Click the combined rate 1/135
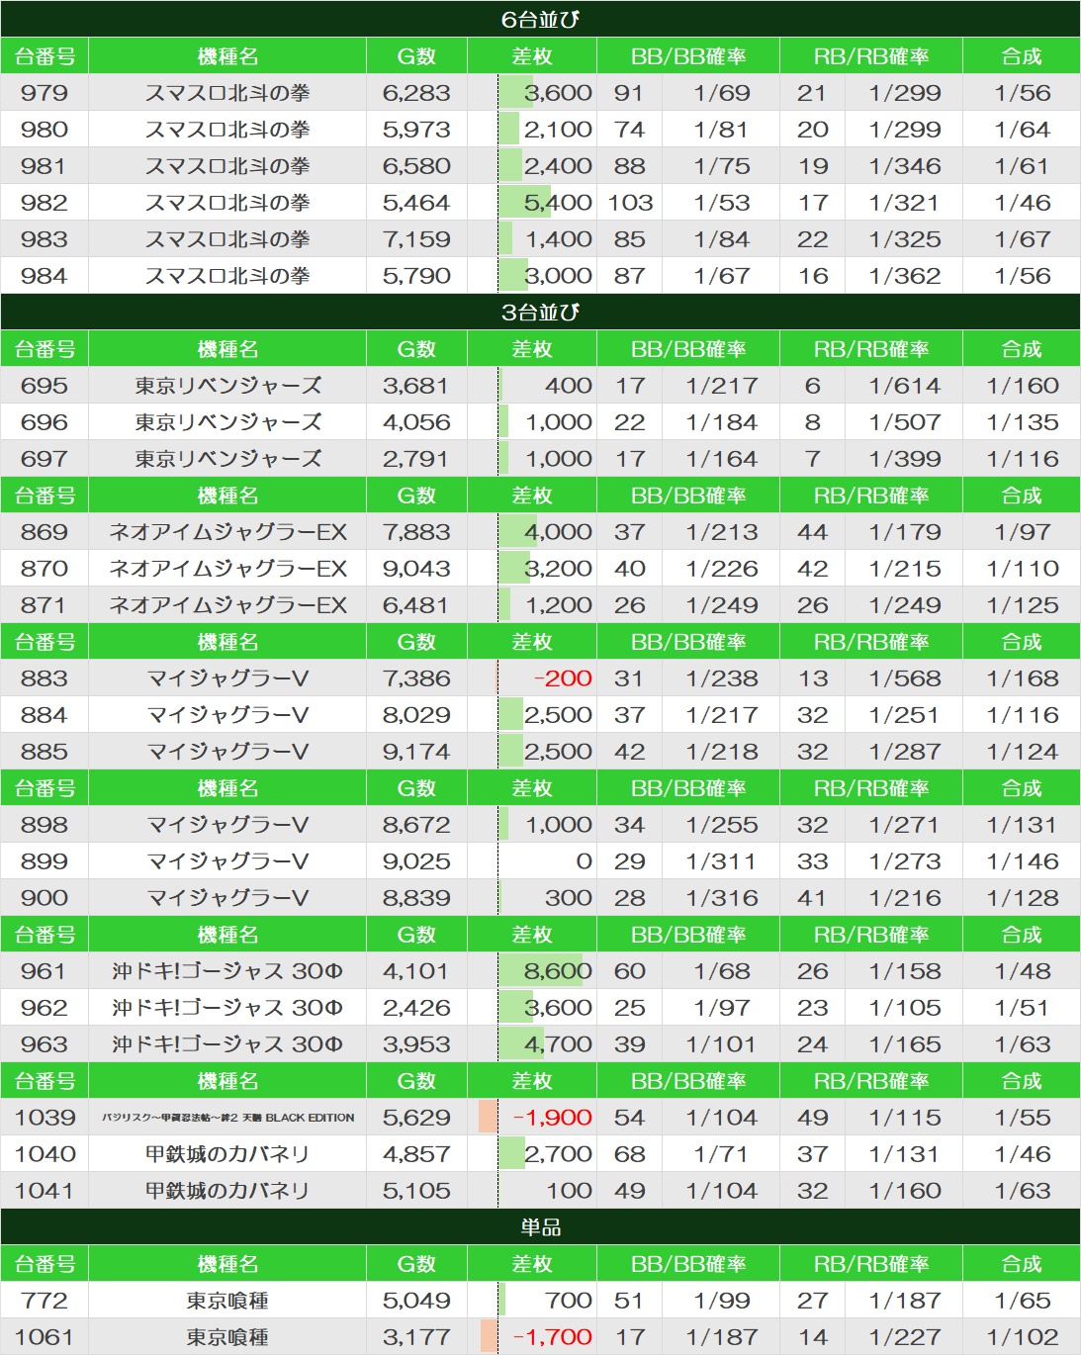 pos(1023,422)
